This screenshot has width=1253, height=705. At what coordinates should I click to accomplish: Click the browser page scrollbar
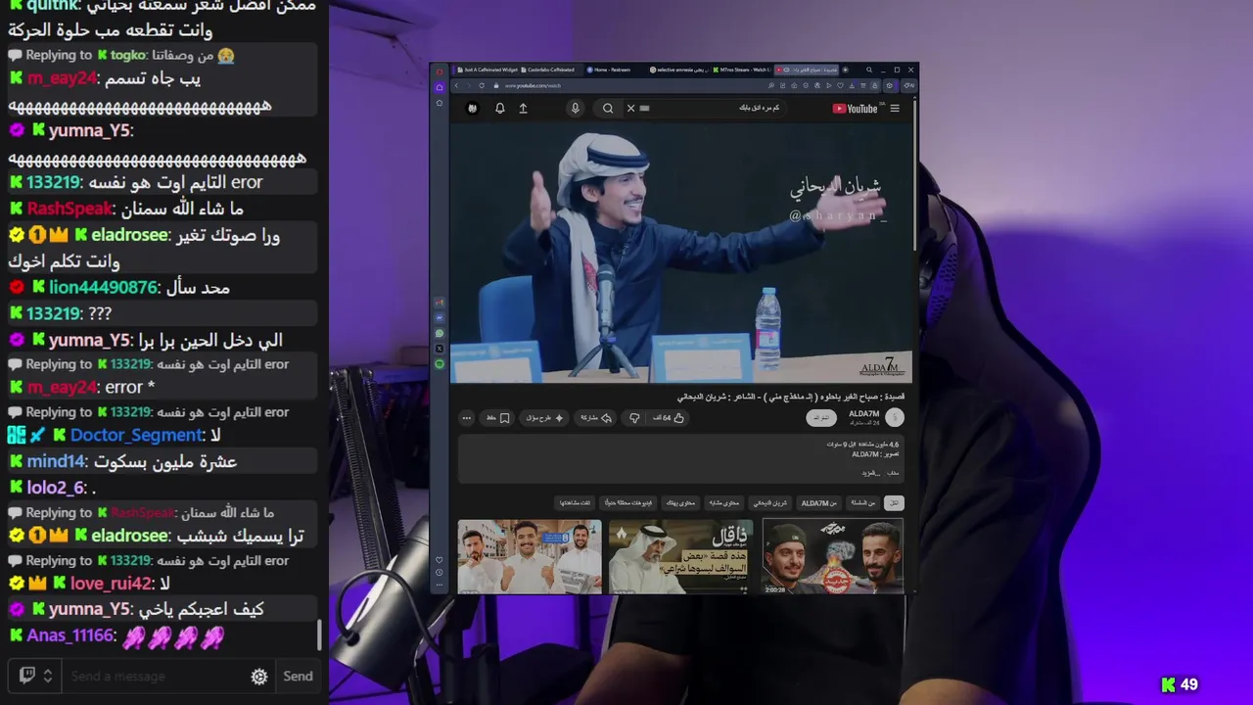914,176
